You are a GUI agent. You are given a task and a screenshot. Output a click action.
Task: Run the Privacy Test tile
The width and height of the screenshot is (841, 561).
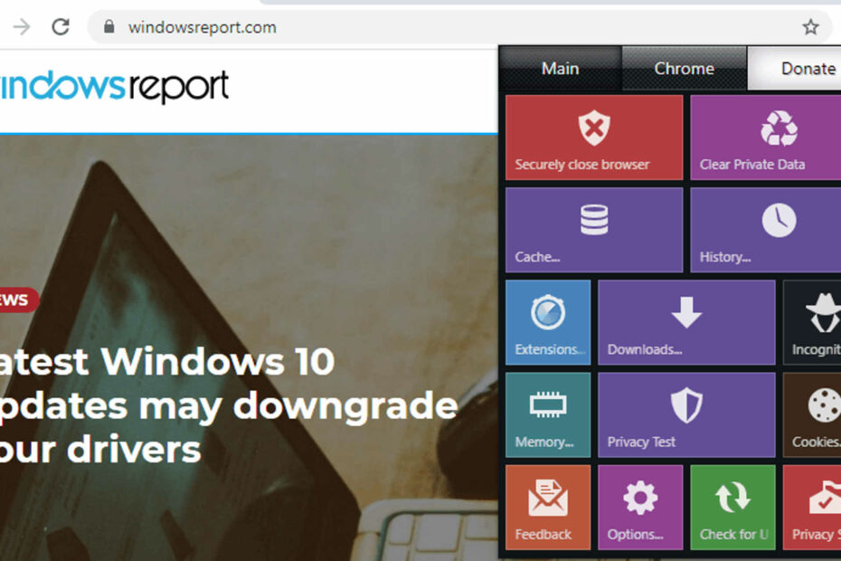point(686,415)
